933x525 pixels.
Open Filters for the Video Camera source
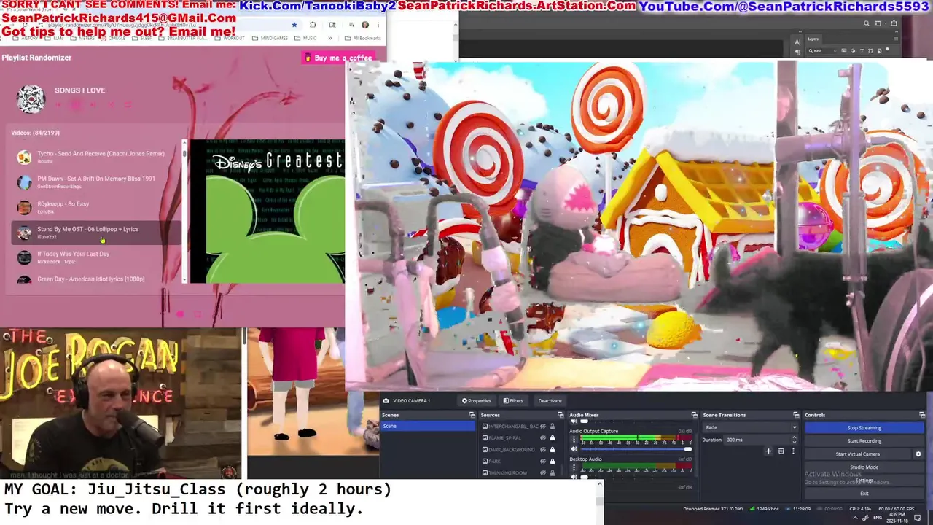(513, 400)
